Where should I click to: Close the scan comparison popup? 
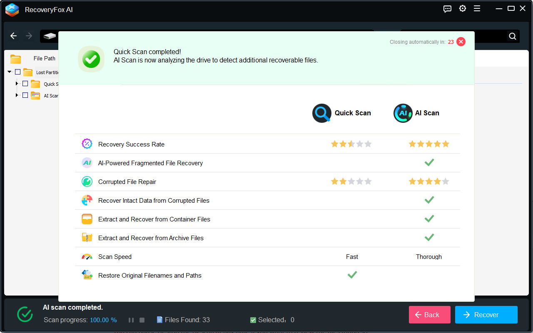(x=461, y=42)
